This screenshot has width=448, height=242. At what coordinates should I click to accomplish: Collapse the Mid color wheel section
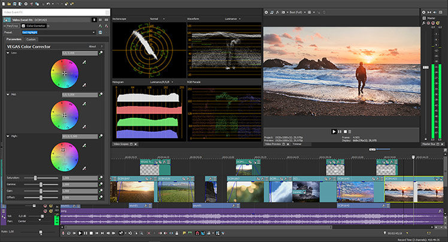tap(8, 94)
